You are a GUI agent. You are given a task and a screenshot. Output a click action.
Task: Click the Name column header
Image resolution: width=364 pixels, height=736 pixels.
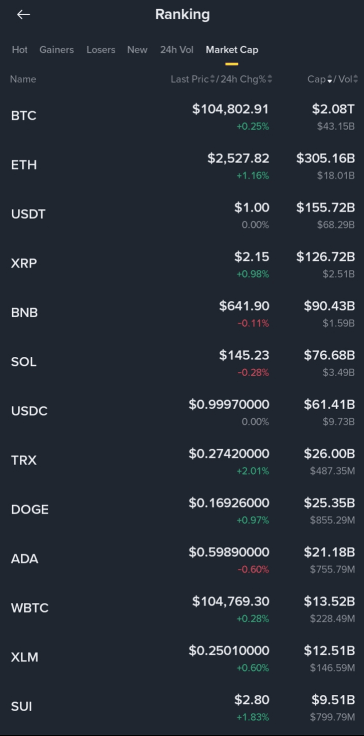pos(23,79)
